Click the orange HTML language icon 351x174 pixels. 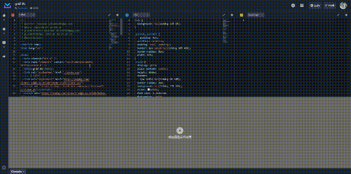[x=13, y=15]
